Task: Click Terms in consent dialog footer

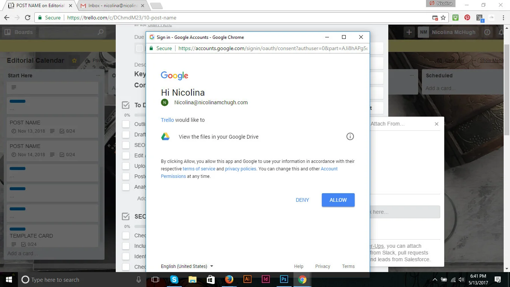Action: 348,266
